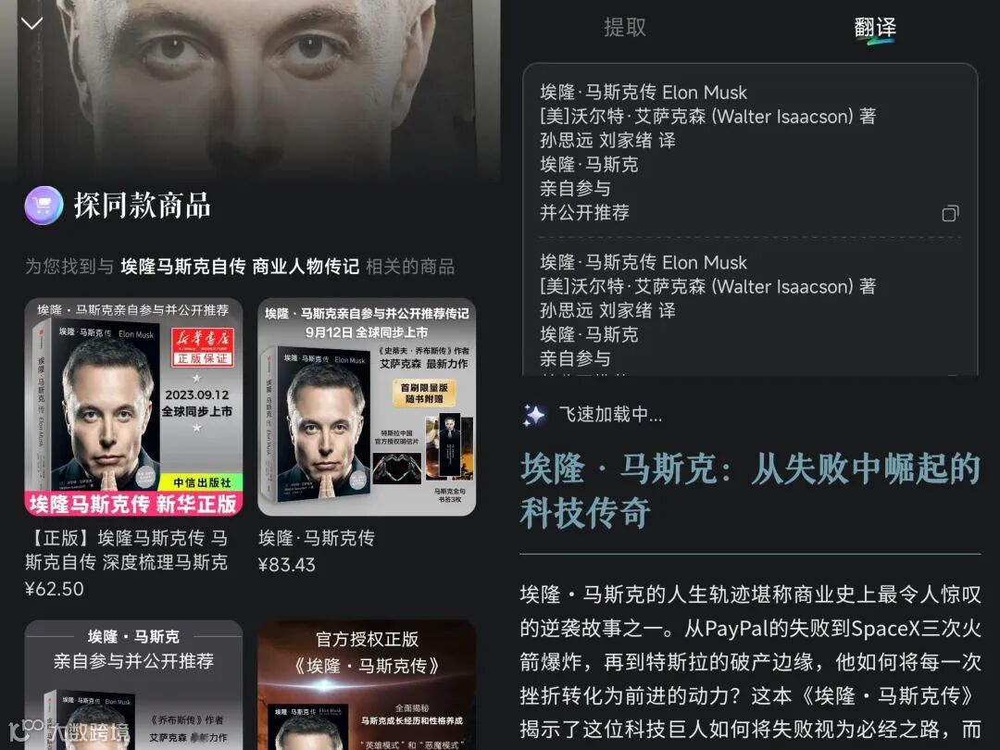The height and width of the screenshot is (750, 1000).
Task: Open the 9月12日全球同步上市 book thumbnail
Action: 367,406
